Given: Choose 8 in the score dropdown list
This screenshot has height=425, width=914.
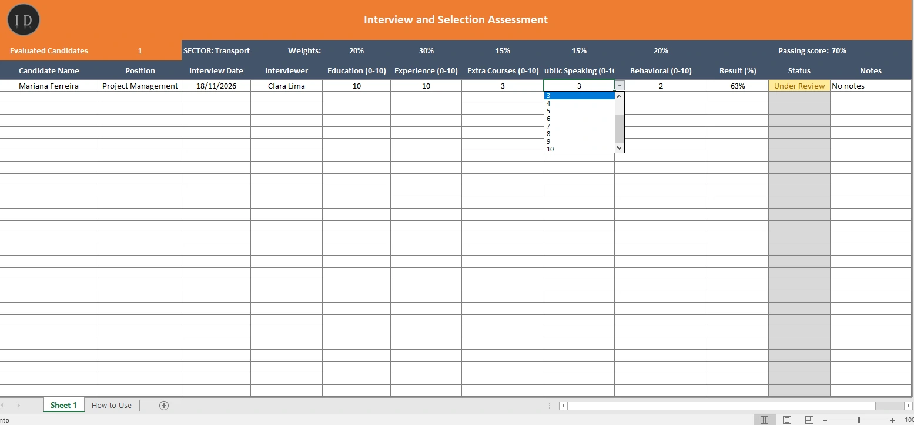Looking at the screenshot, I should 580,134.
